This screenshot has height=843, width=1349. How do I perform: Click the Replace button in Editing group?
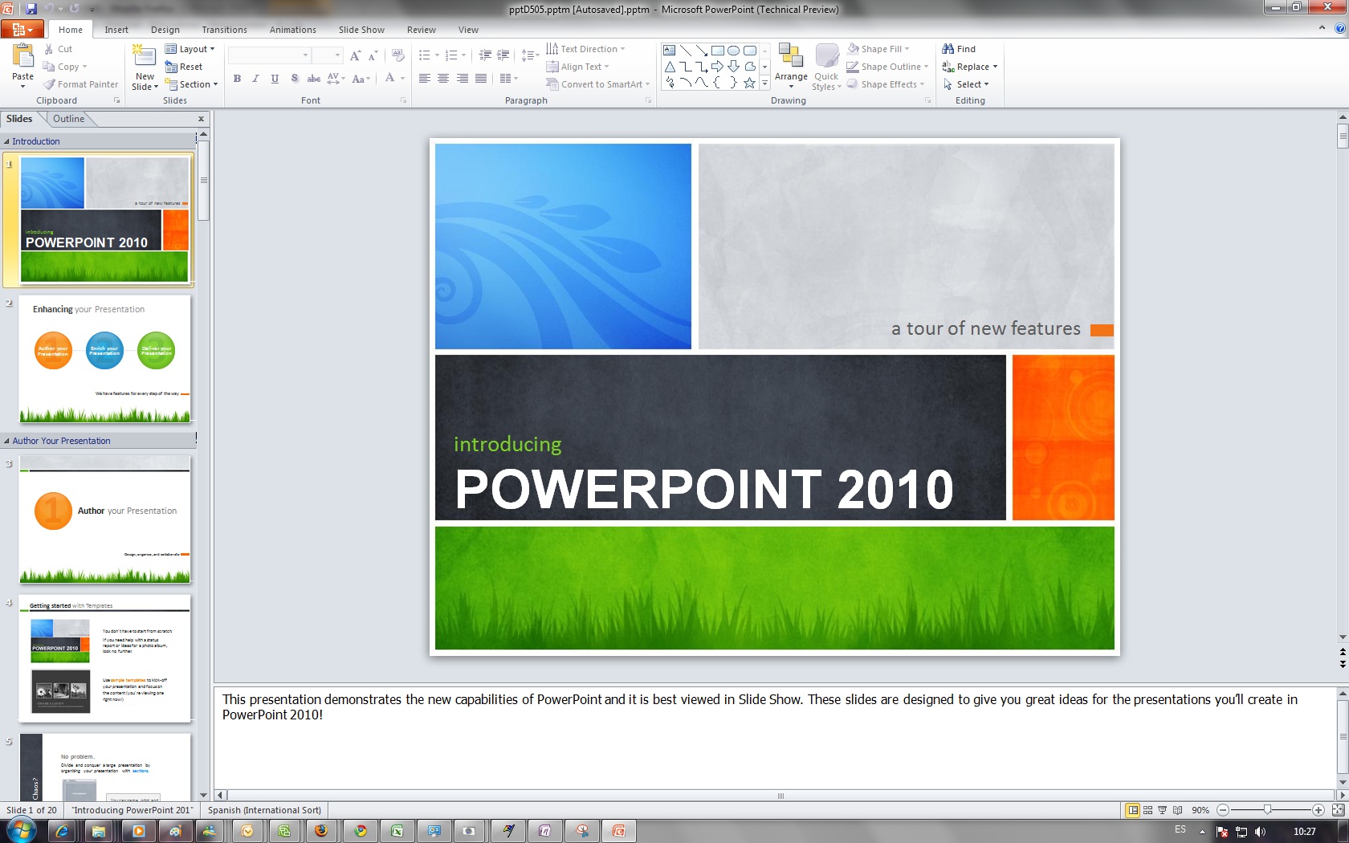pos(970,67)
